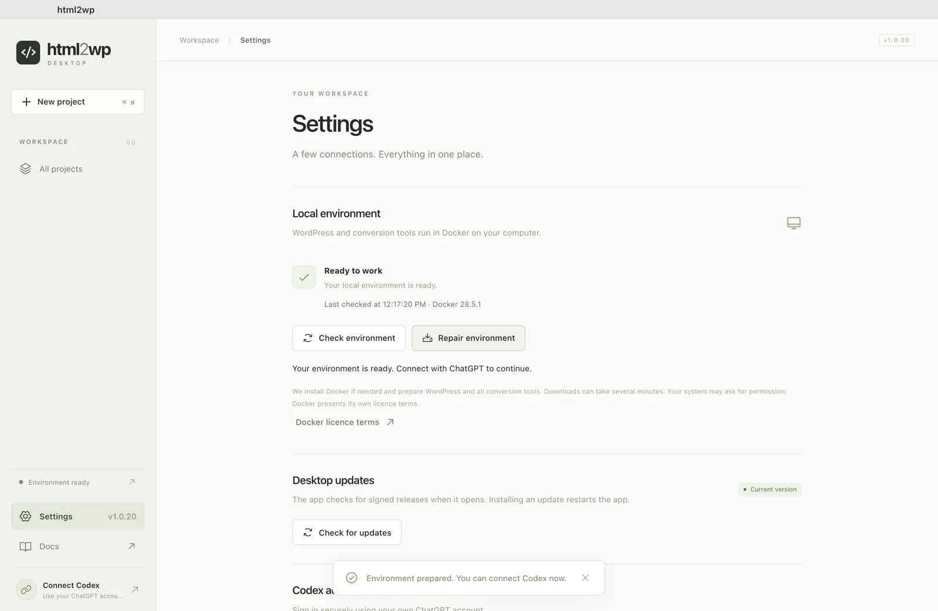Screen dimensions: 938x611
Task: Check for updates
Action: tap(347, 533)
